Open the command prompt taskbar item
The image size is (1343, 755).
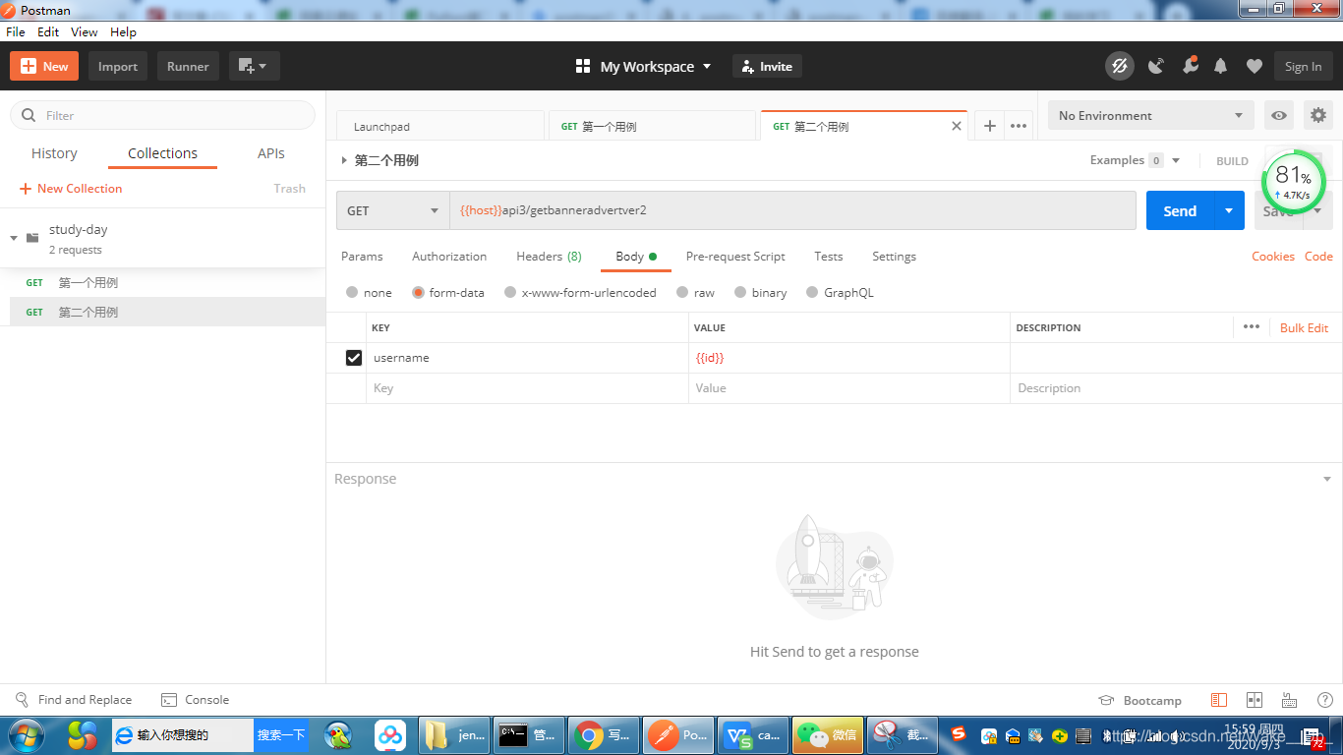[x=528, y=734]
